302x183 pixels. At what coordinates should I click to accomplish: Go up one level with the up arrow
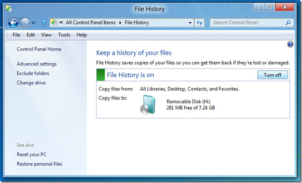(44, 23)
